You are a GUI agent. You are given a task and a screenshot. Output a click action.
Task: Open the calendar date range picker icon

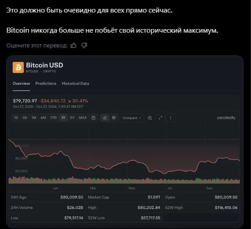93,118
